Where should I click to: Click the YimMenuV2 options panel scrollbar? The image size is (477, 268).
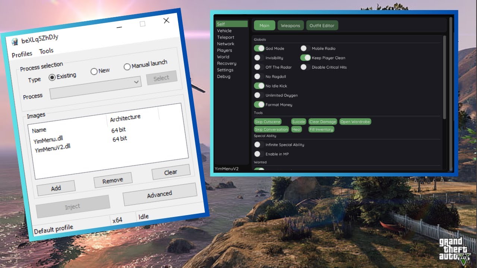coord(444,77)
